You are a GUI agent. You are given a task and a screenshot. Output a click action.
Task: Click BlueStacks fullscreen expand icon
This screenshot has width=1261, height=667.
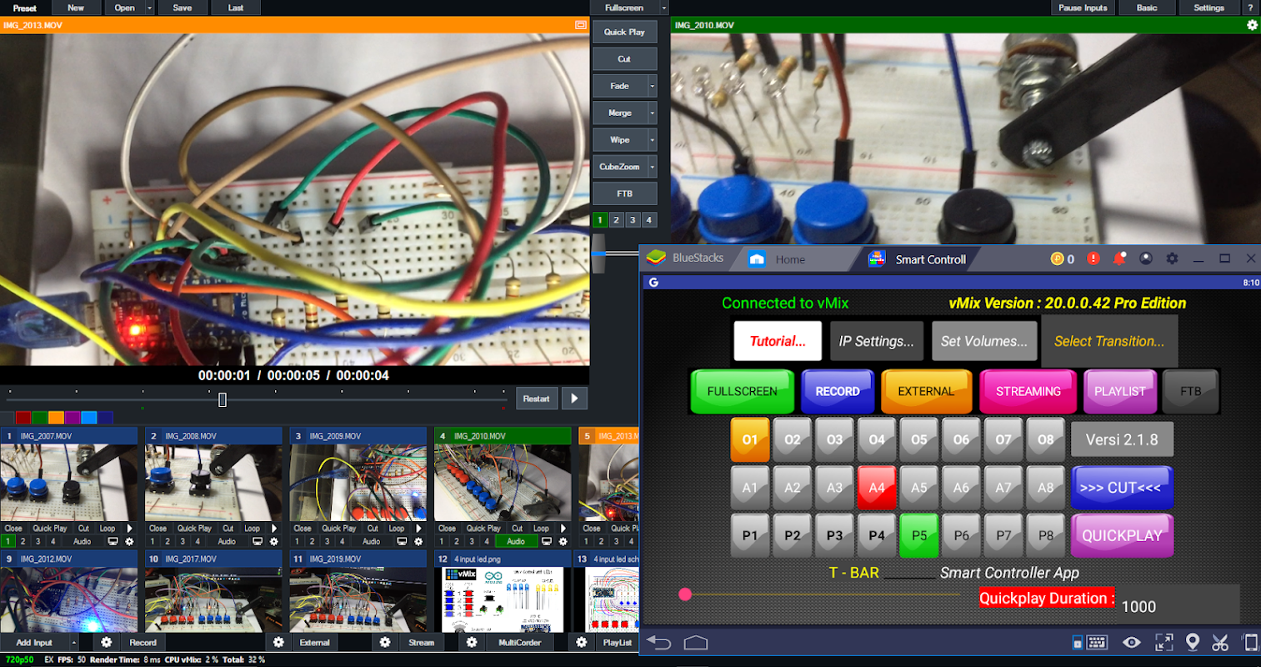pos(1163,642)
